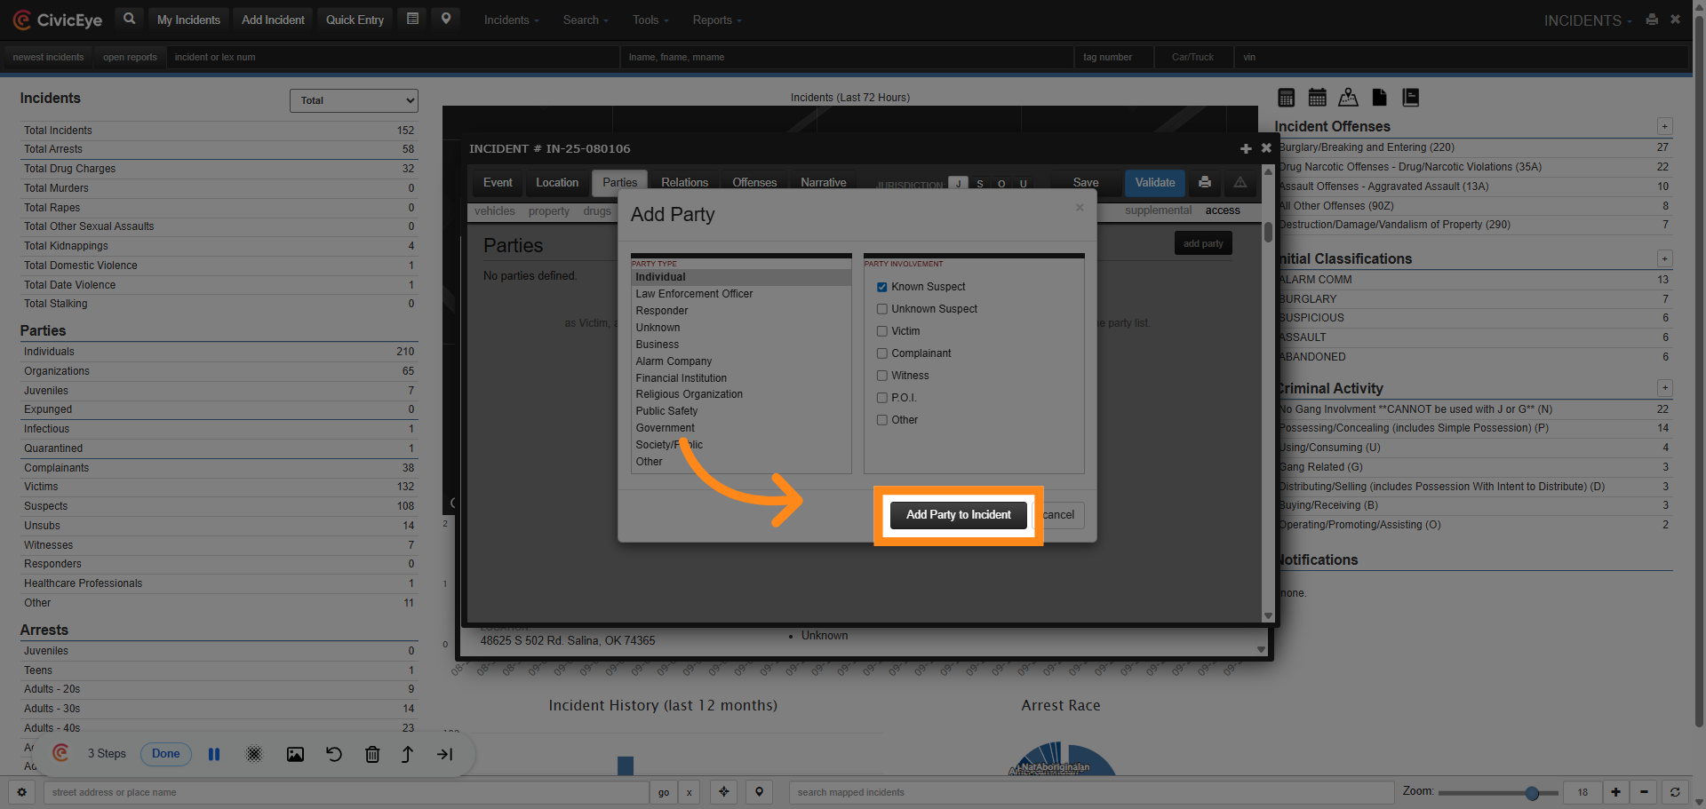Click Add Party to Incident button
This screenshot has height=809, width=1706.
(958, 515)
